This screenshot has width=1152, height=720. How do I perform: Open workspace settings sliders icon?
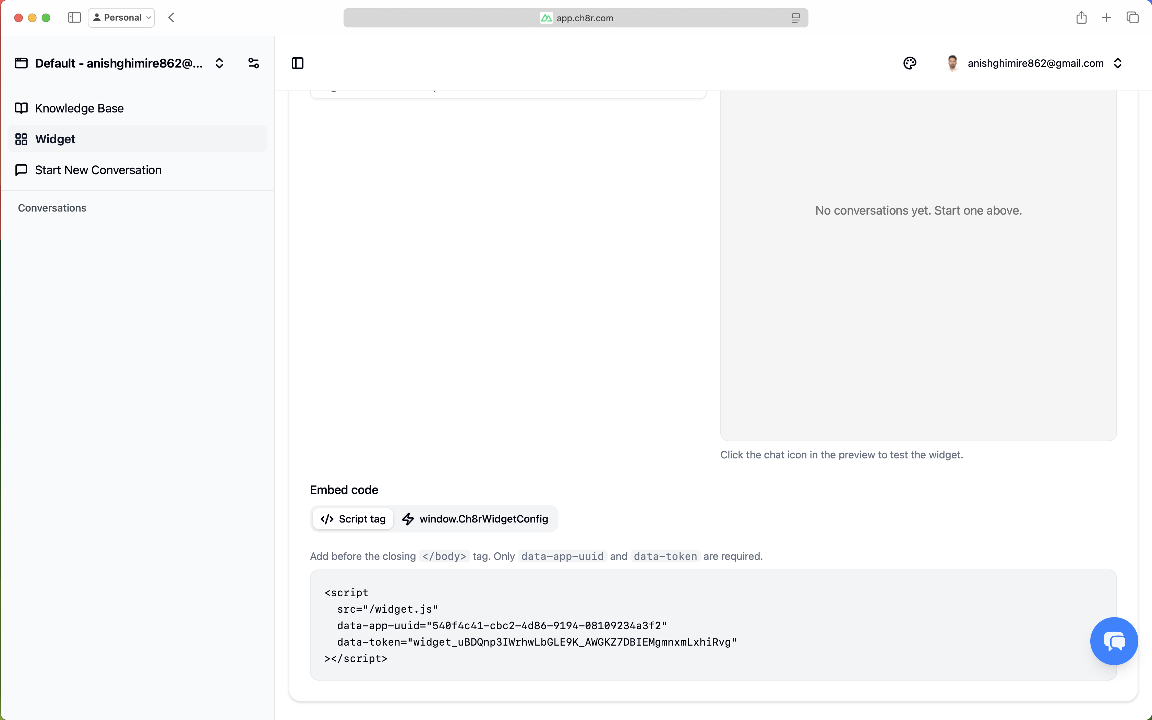coord(253,62)
